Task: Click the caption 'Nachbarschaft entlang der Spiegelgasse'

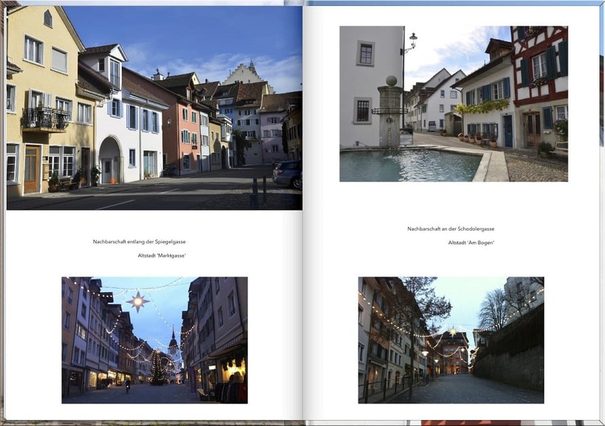Action: (139, 242)
